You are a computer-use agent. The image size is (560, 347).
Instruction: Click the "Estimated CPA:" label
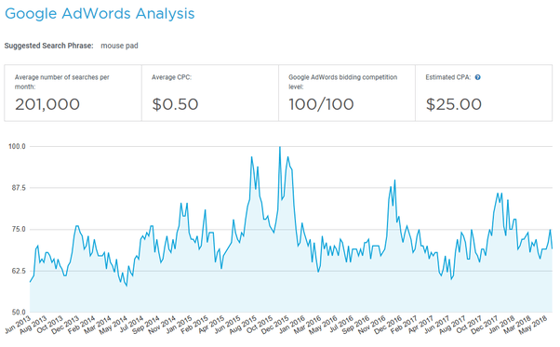pos(448,77)
